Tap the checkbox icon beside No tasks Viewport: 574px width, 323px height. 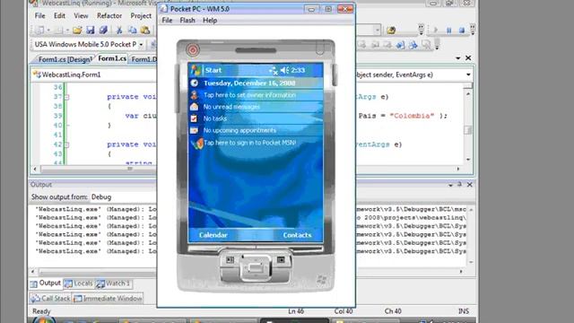click(x=194, y=118)
